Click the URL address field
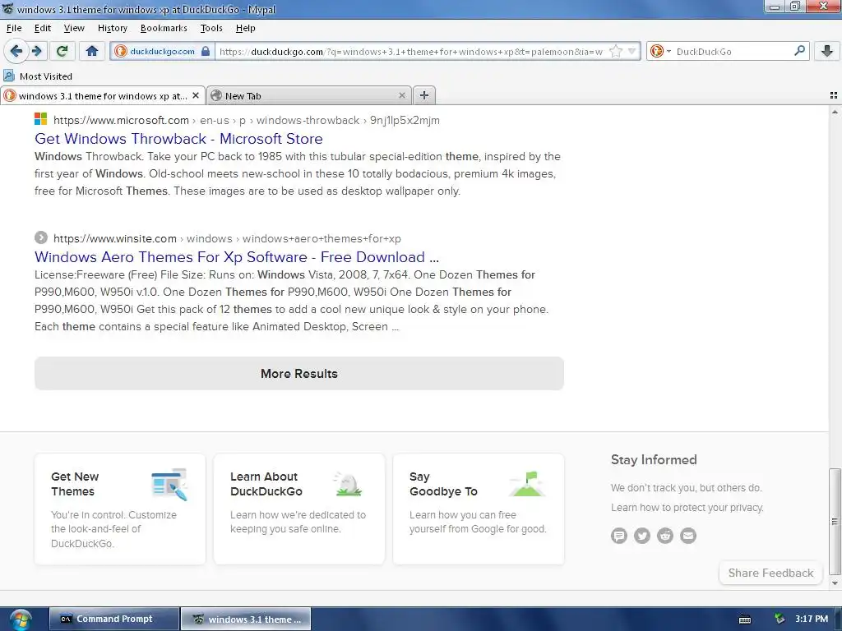 point(411,52)
